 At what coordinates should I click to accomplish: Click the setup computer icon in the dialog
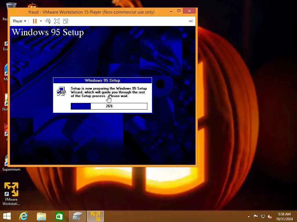pos(61,91)
